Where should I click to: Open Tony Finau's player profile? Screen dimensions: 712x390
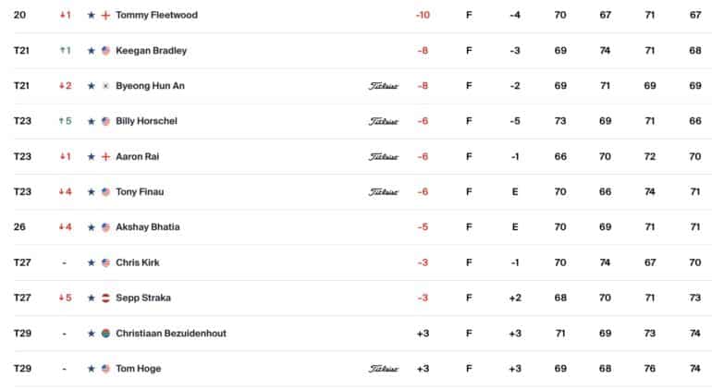[x=140, y=191]
